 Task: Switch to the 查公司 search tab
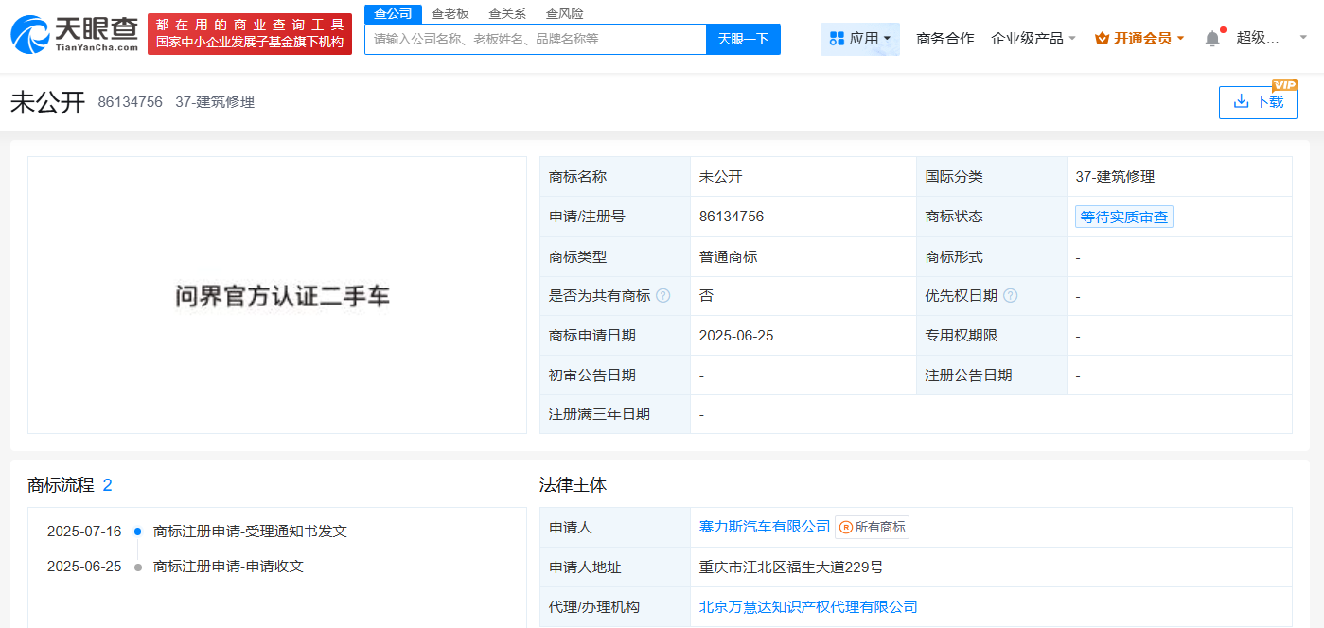393,13
